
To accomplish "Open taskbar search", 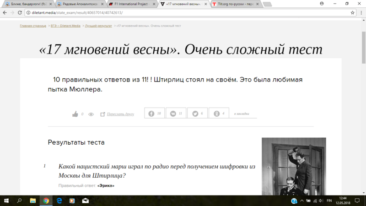I will 20,201.
